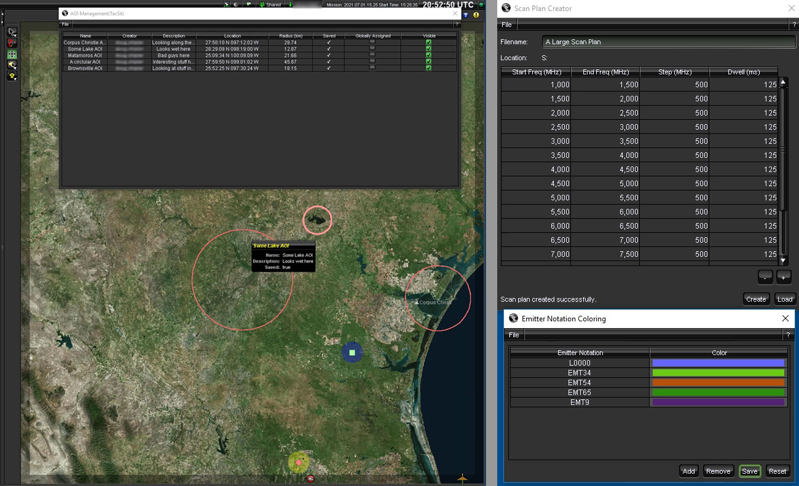Click the AOI Management help question mark
The width and height of the screenshot is (799, 486).
456,24
